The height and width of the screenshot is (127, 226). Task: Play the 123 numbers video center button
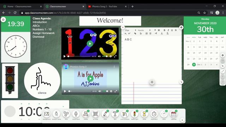pos(90,44)
